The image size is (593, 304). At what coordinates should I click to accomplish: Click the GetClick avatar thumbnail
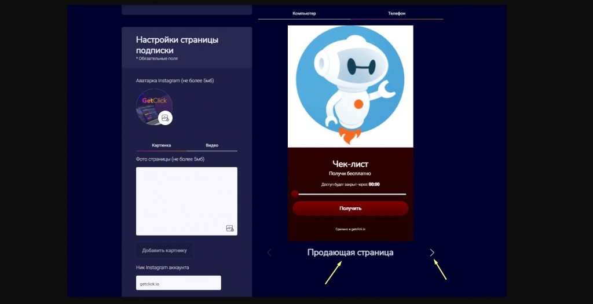pos(154,107)
